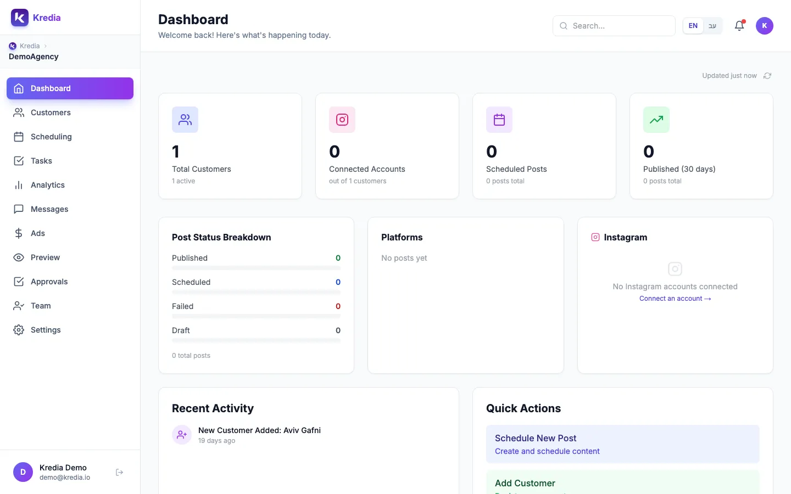Click the Kredia logo icon

[20, 18]
